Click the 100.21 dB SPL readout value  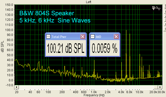[x=66, y=48]
